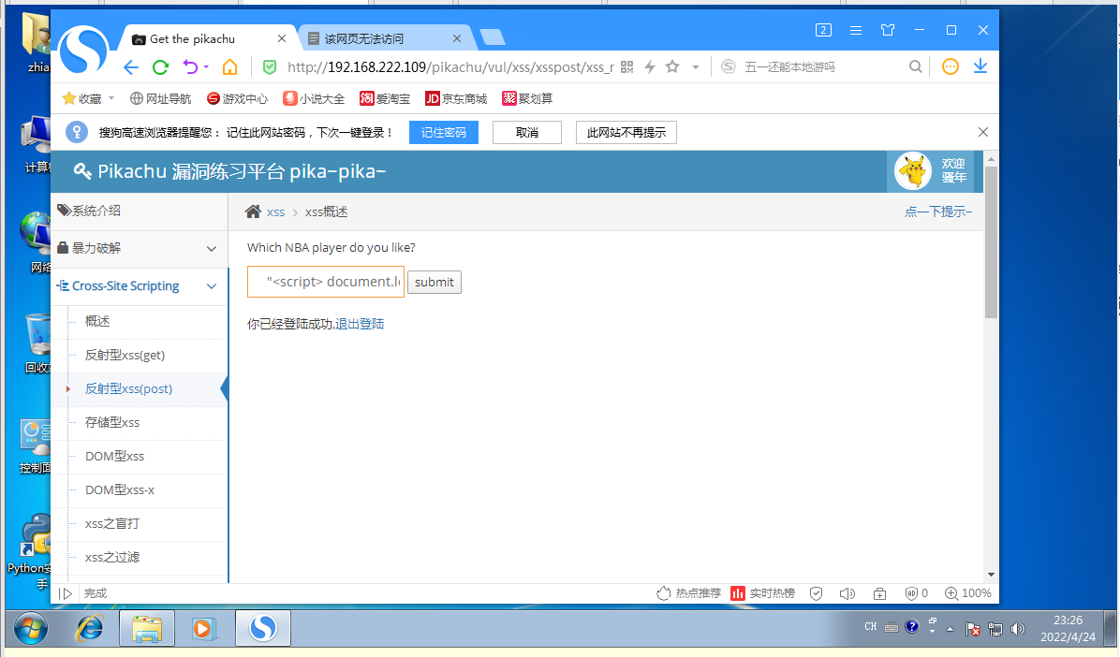The width and height of the screenshot is (1120, 657).
Task: Adjust the 100% zoom control
Action: click(968, 592)
